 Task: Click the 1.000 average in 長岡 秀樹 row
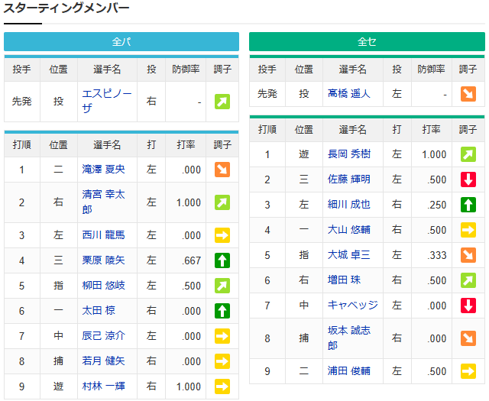point(434,154)
